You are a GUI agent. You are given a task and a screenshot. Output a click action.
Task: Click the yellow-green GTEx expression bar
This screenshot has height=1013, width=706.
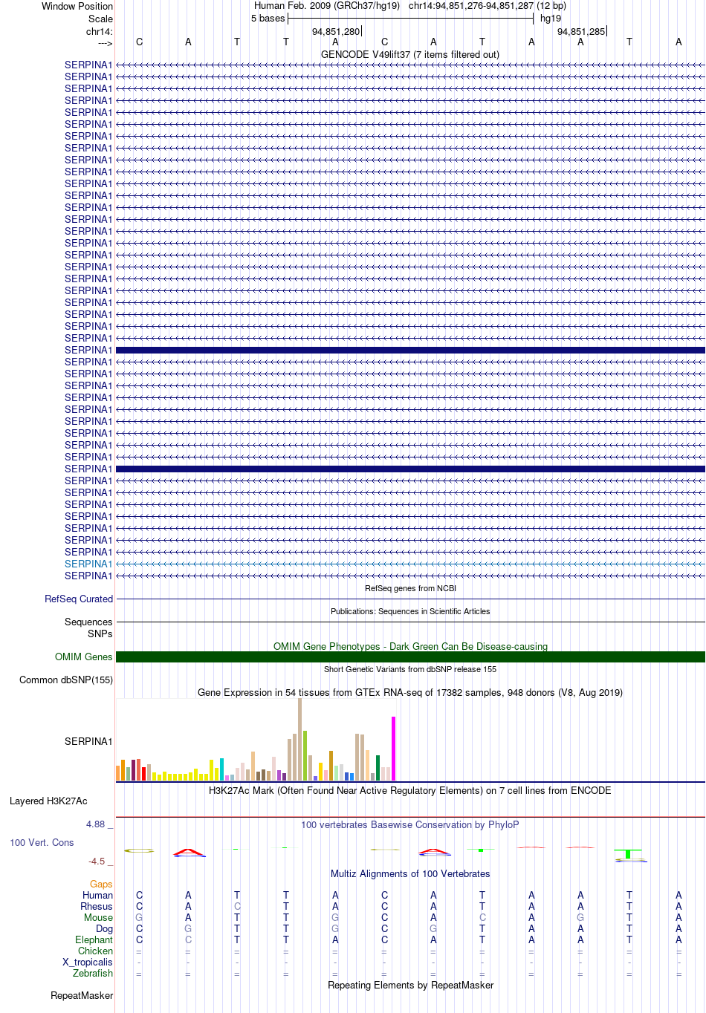(305, 756)
